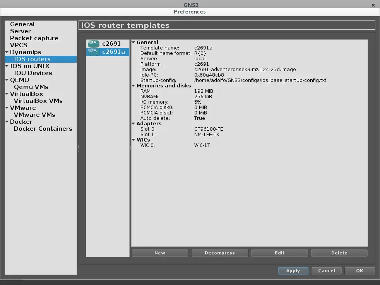The height and width of the screenshot is (285, 380).
Task: Select Docker Containers in sidebar
Action: coord(43,128)
